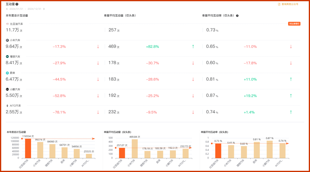The width and height of the screenshot is (310, 172).
Task: Click the 84060 bar for 理想汽车
Action: pyautogui.click(x=53, y=151)
